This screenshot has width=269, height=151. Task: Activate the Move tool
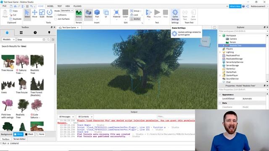pyautogui.click(x=34, y=14)
